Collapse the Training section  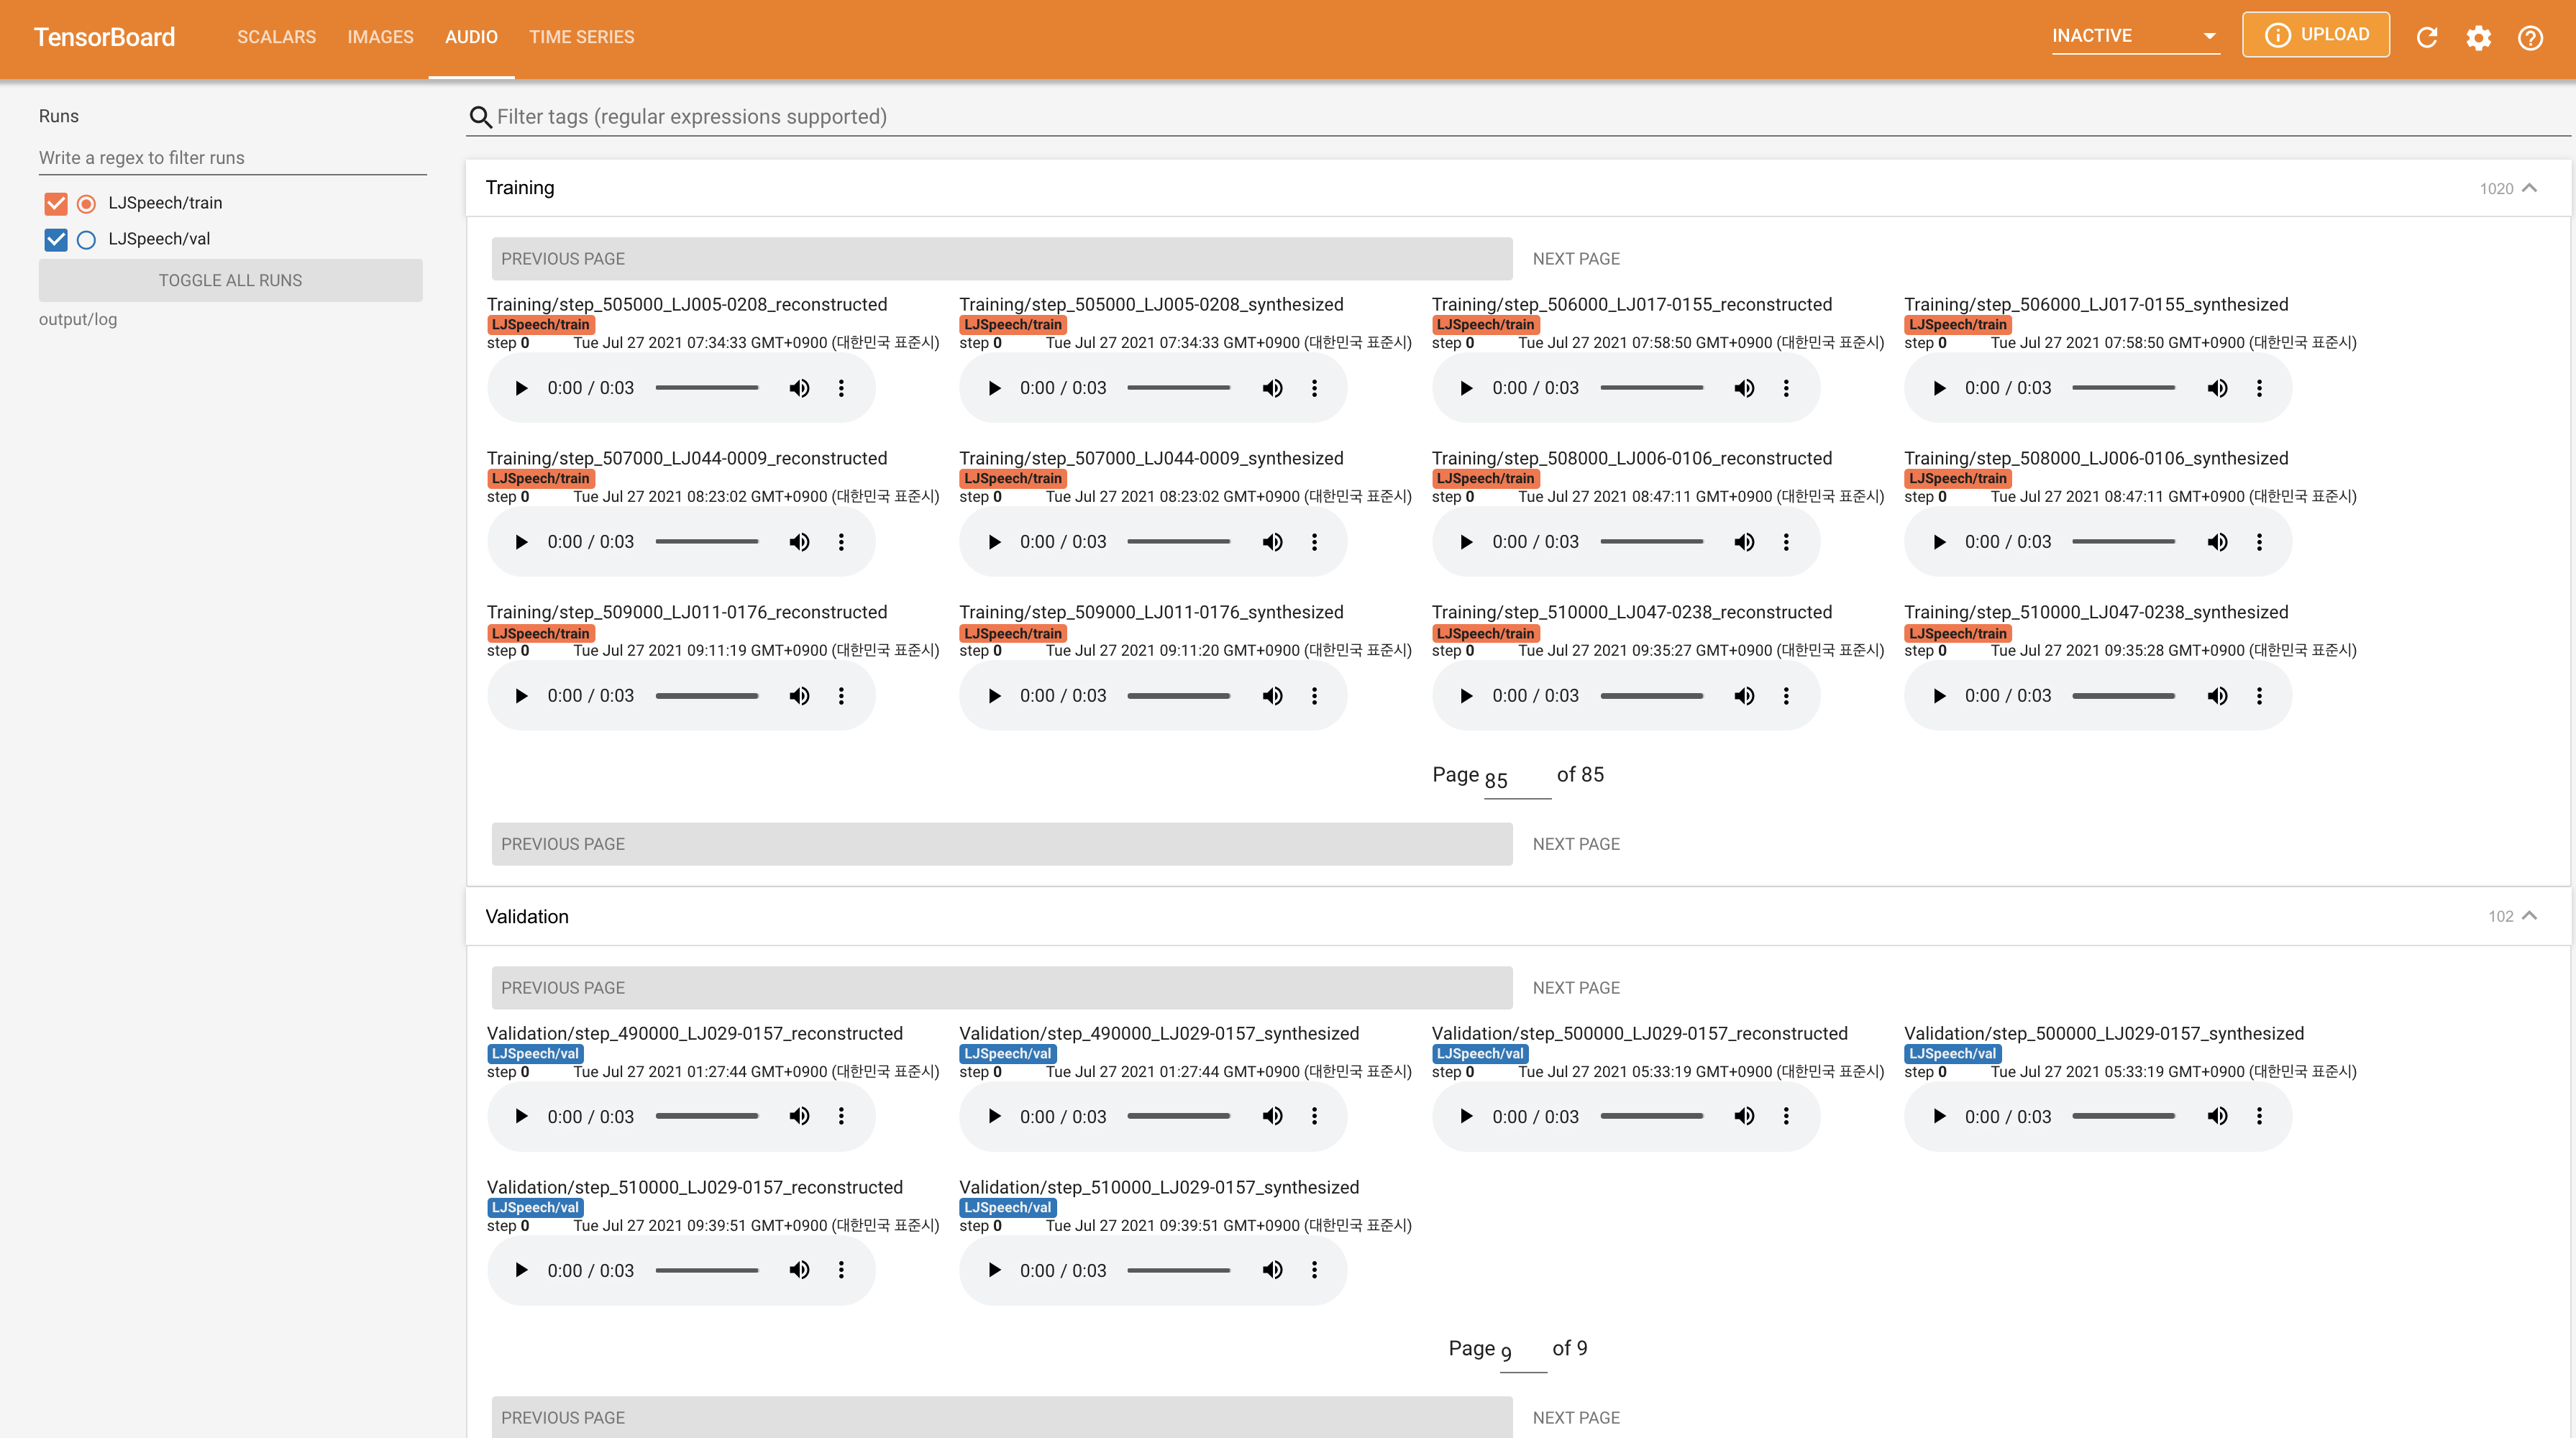click(2529, 188)
